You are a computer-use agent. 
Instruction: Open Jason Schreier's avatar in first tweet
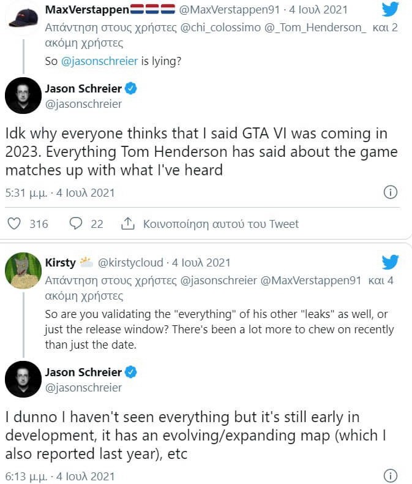[23, 96]
